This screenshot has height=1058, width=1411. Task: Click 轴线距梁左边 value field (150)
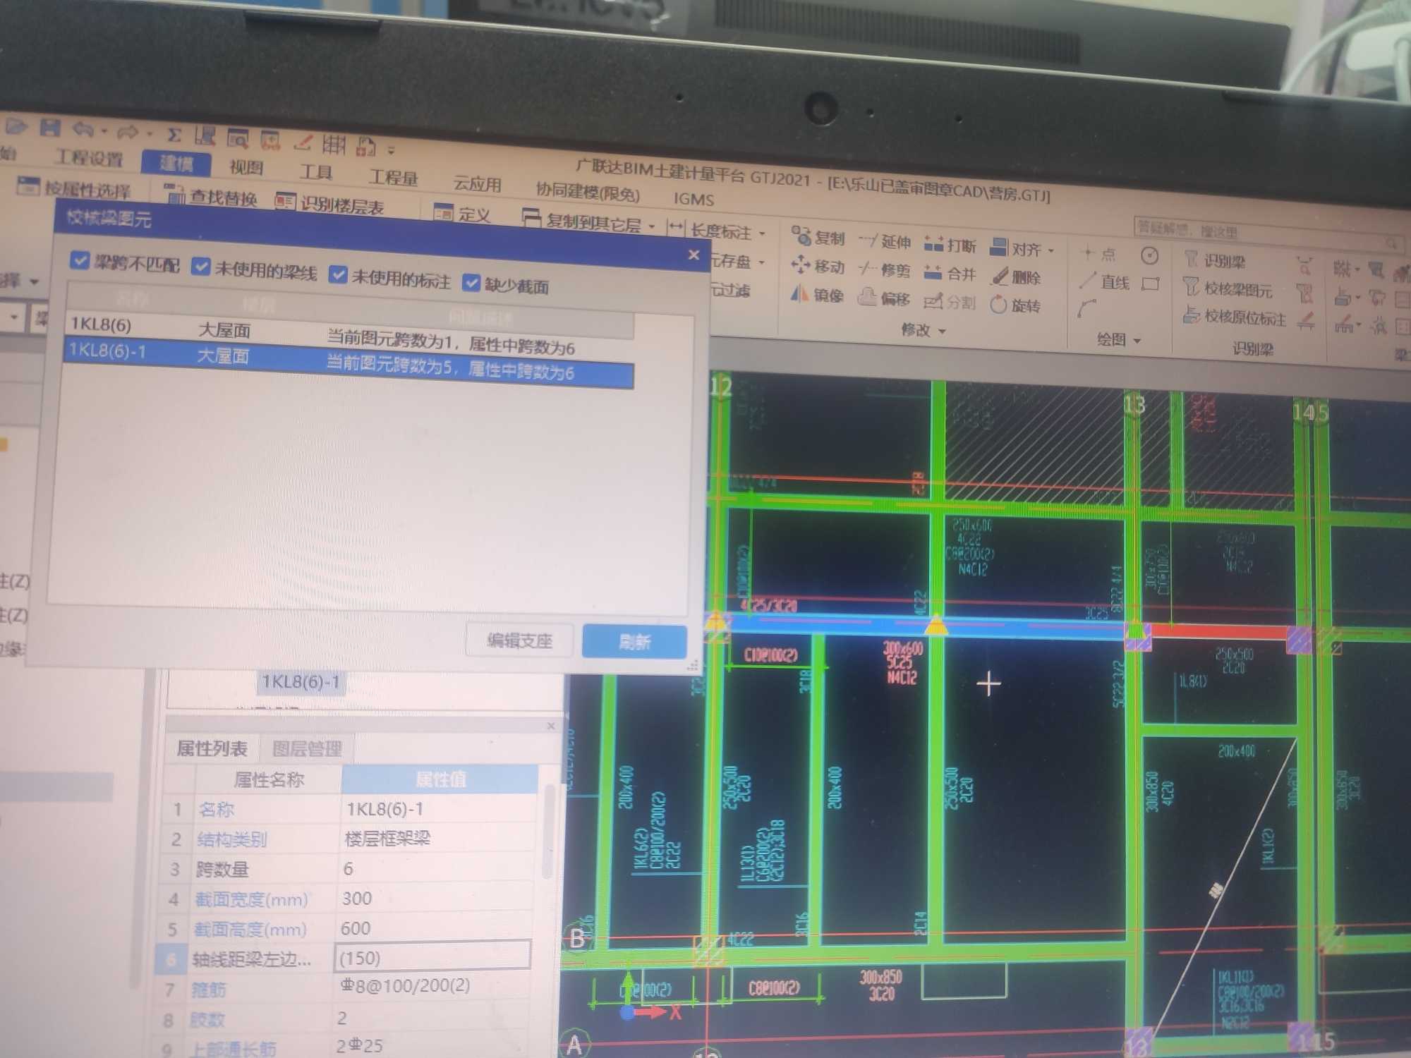tap(432, 957)
